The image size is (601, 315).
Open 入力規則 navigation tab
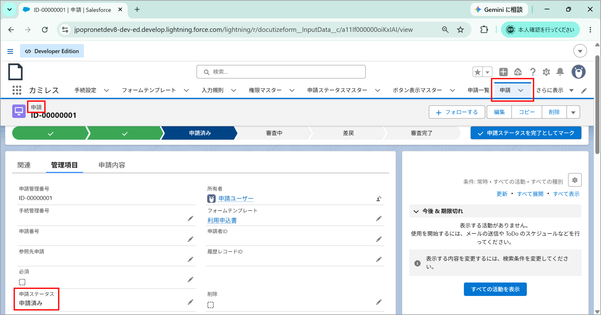(213, 90)
